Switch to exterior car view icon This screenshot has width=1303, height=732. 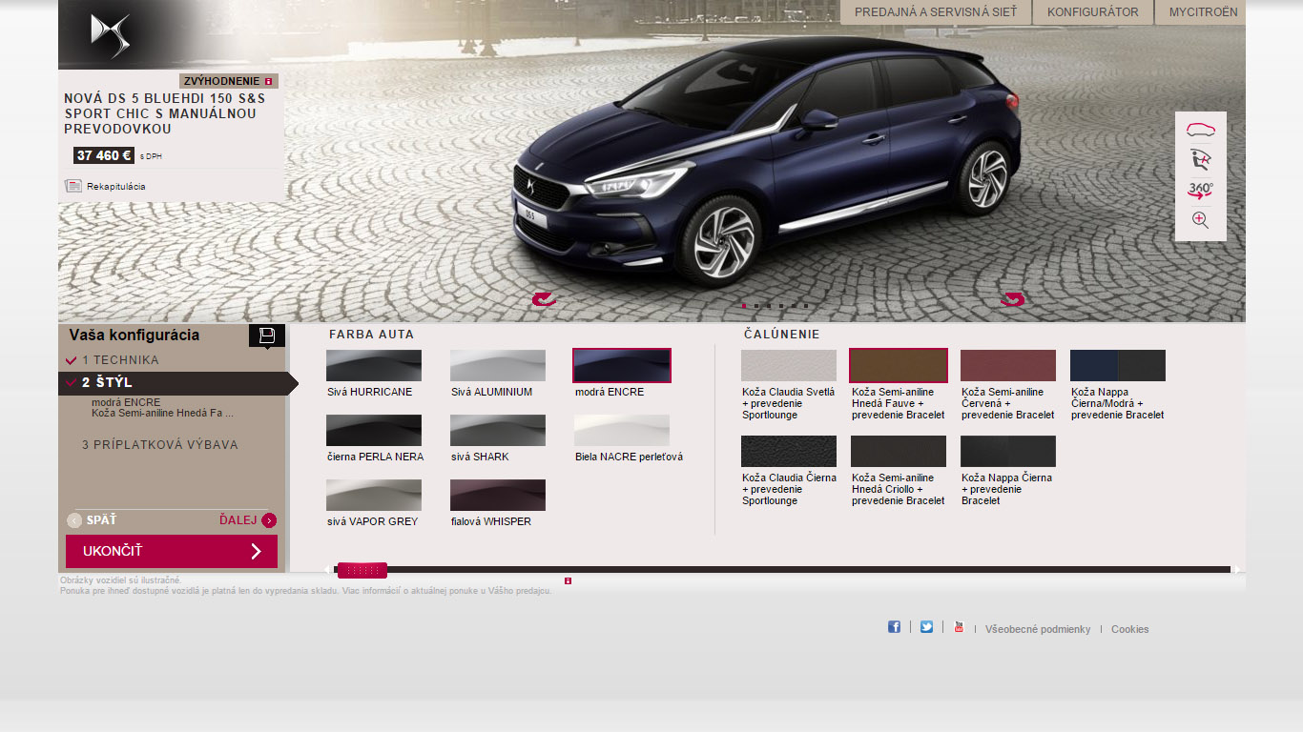(x=1200, y=130)
